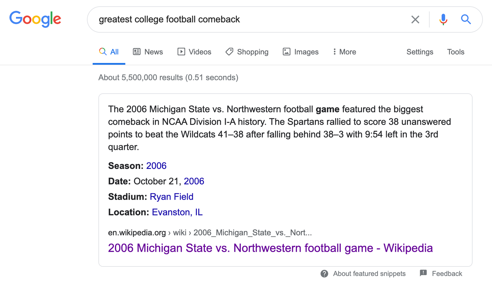The image size is (492, 288).
Task: Click the Feedback flag icon
Action: coord(423,273)
